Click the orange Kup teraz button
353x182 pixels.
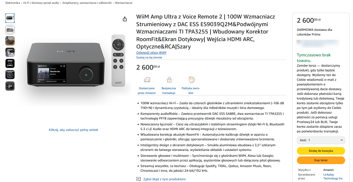click(321, 160)
